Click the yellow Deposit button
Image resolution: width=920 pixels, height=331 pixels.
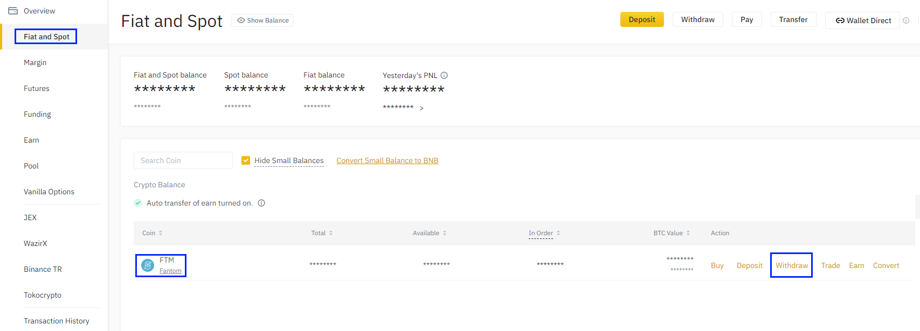click(642, 19)
